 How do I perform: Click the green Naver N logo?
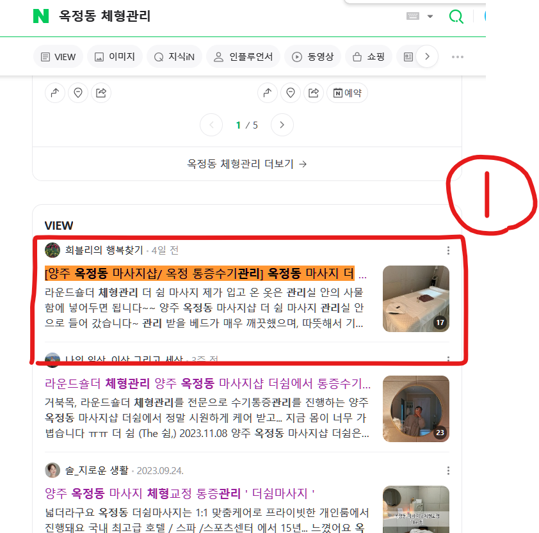coord(41,16)
